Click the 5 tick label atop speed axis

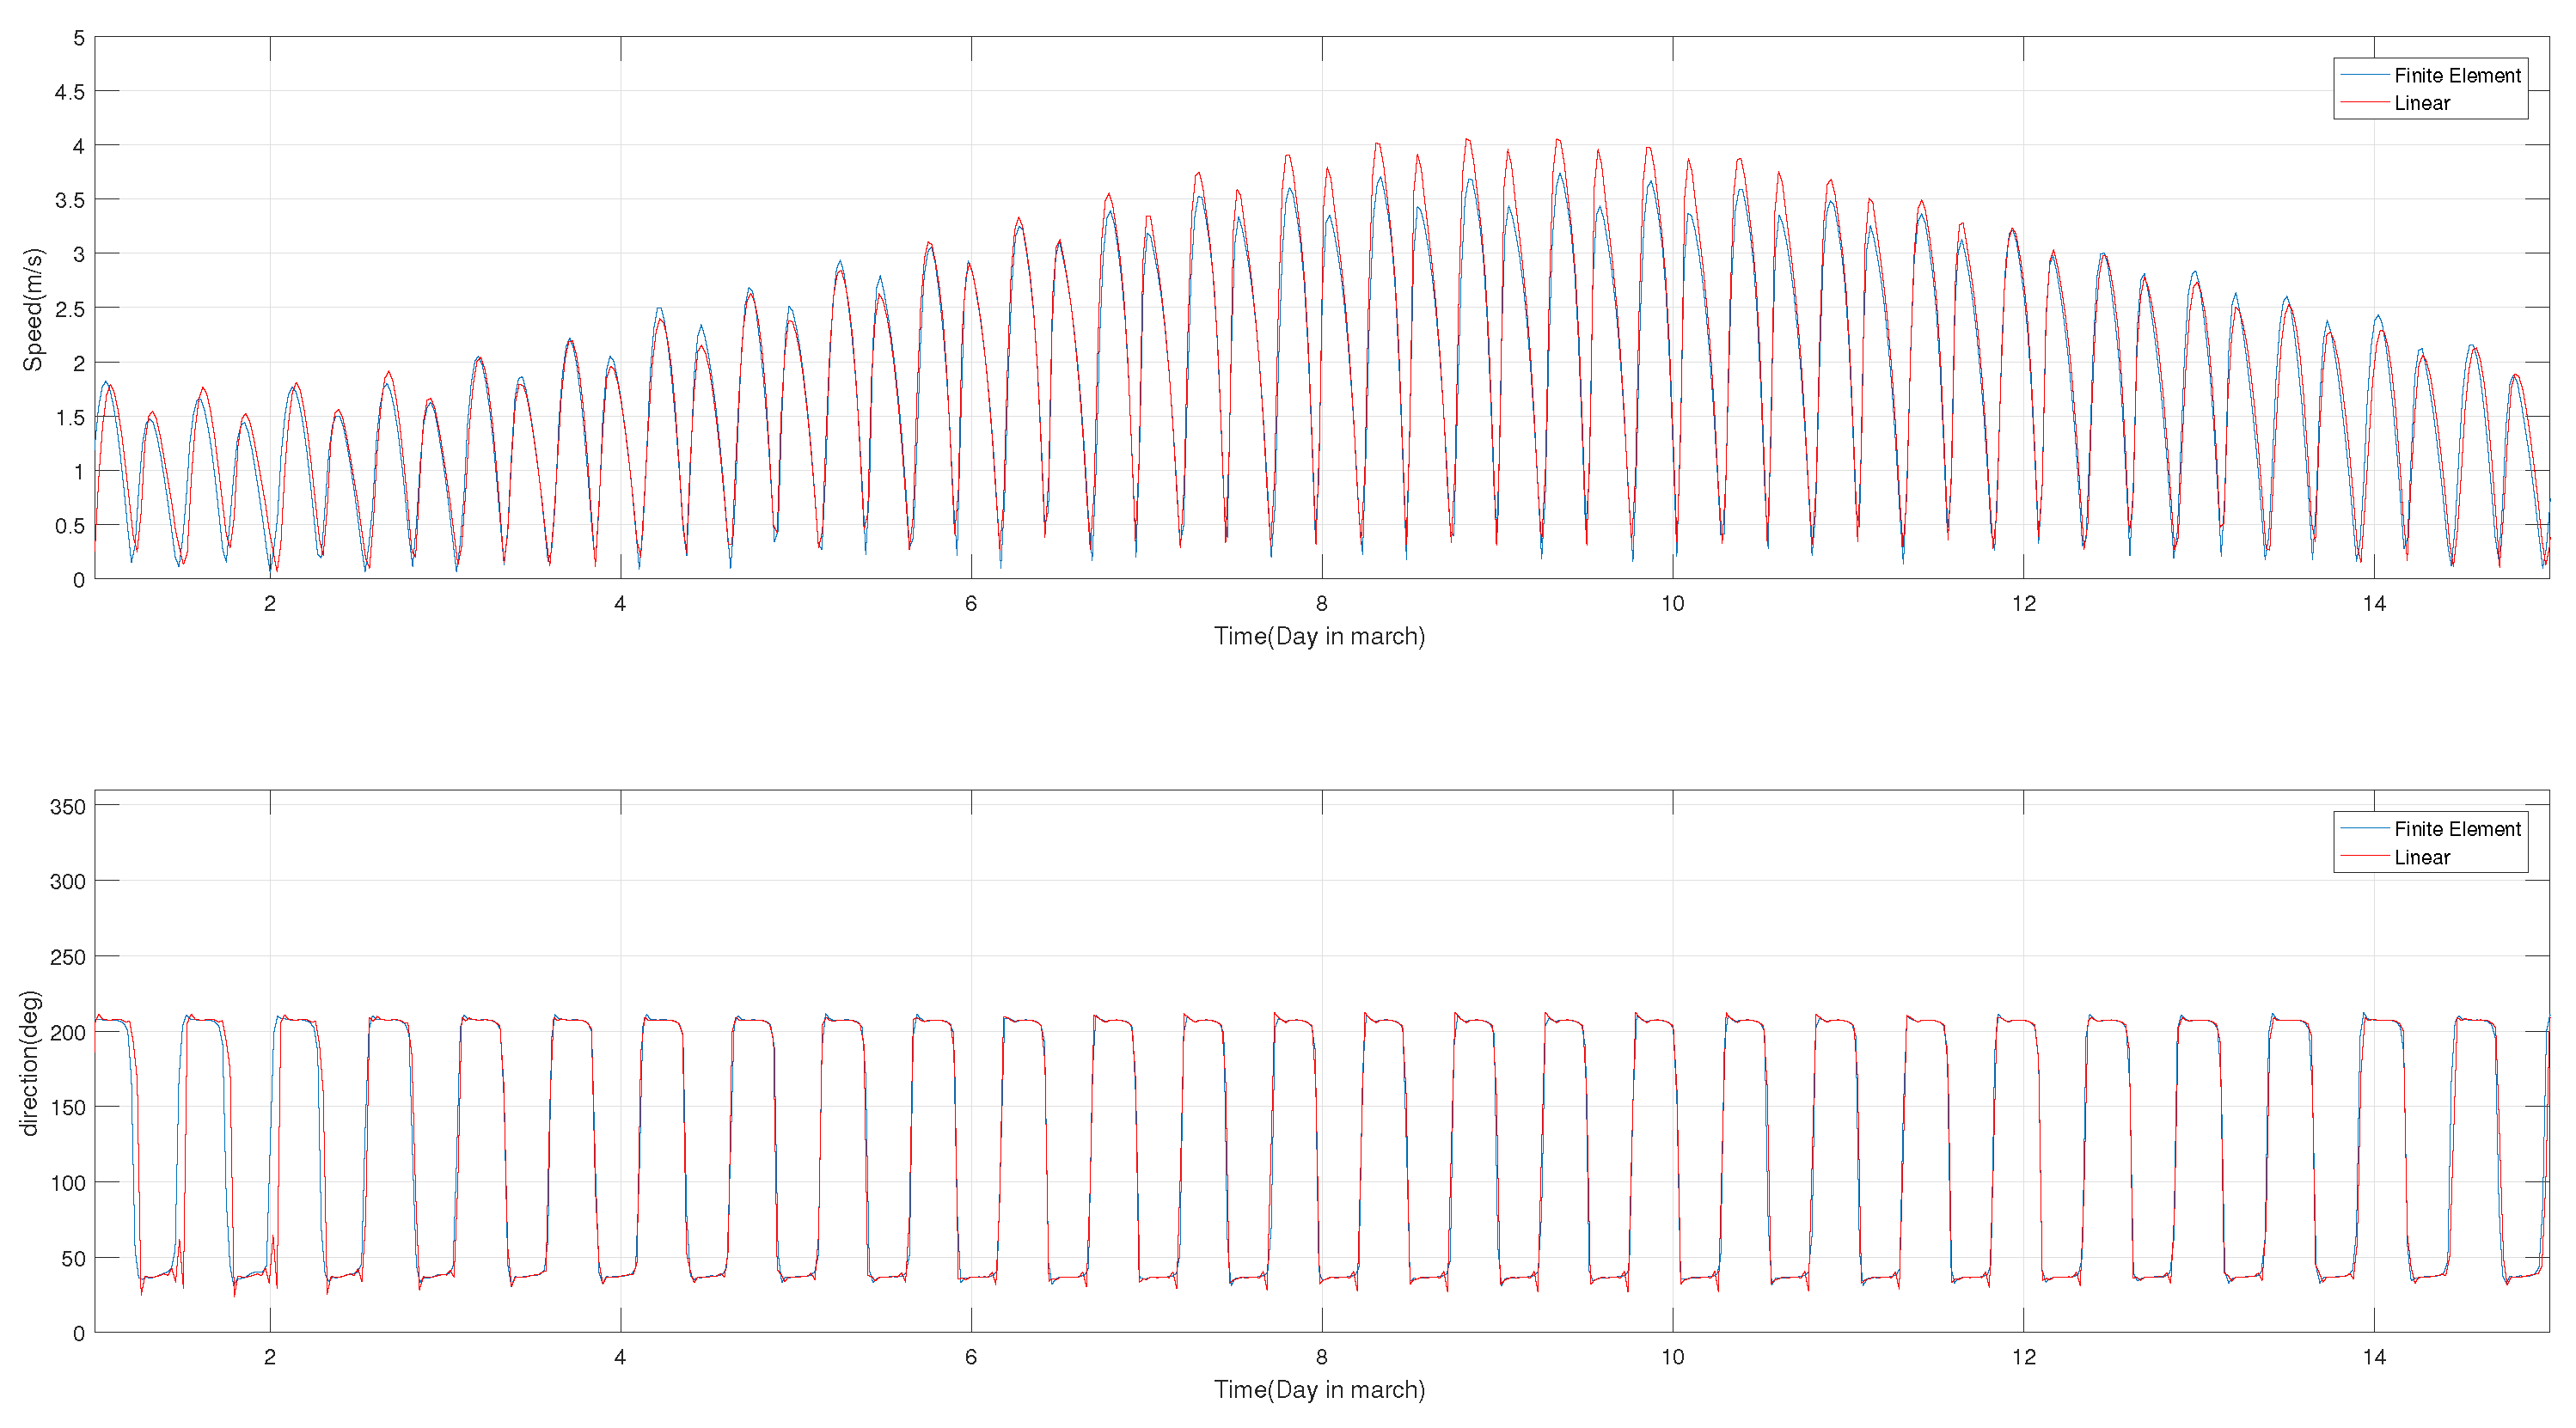(78, 38)
